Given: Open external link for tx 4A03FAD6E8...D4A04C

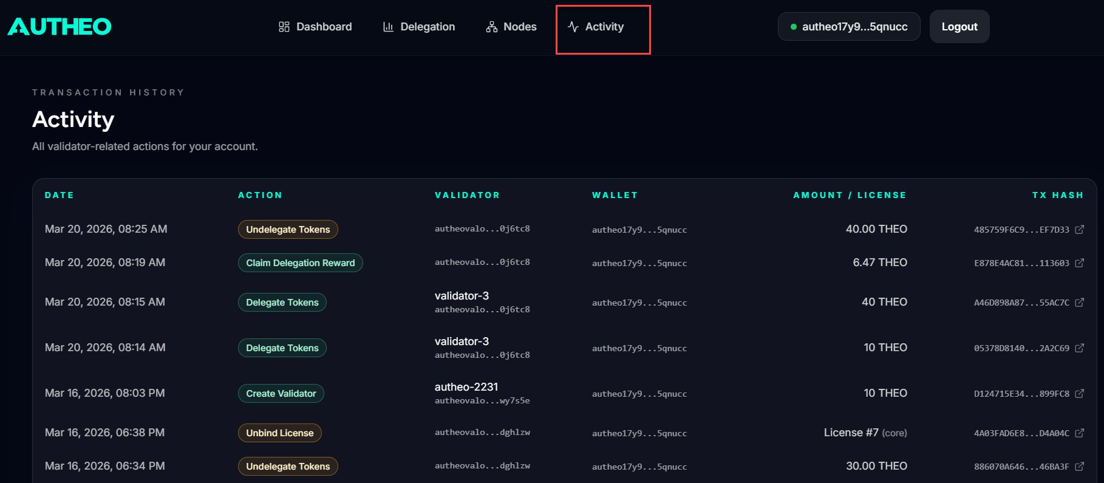Looking at the screenshot, I should pos(1079,433).
